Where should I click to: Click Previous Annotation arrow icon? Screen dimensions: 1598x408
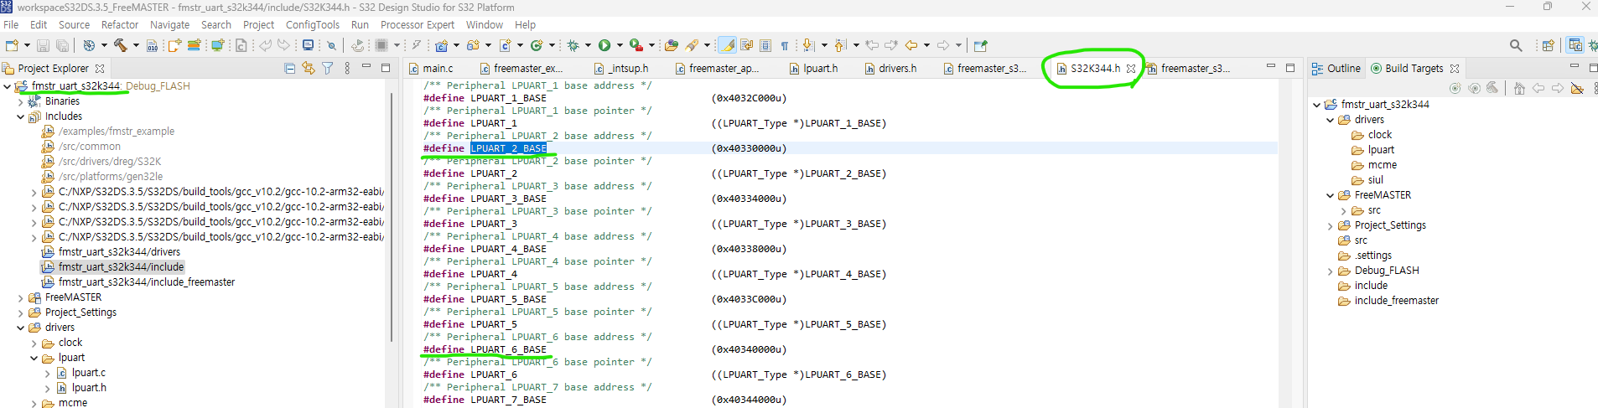point(840,45)
